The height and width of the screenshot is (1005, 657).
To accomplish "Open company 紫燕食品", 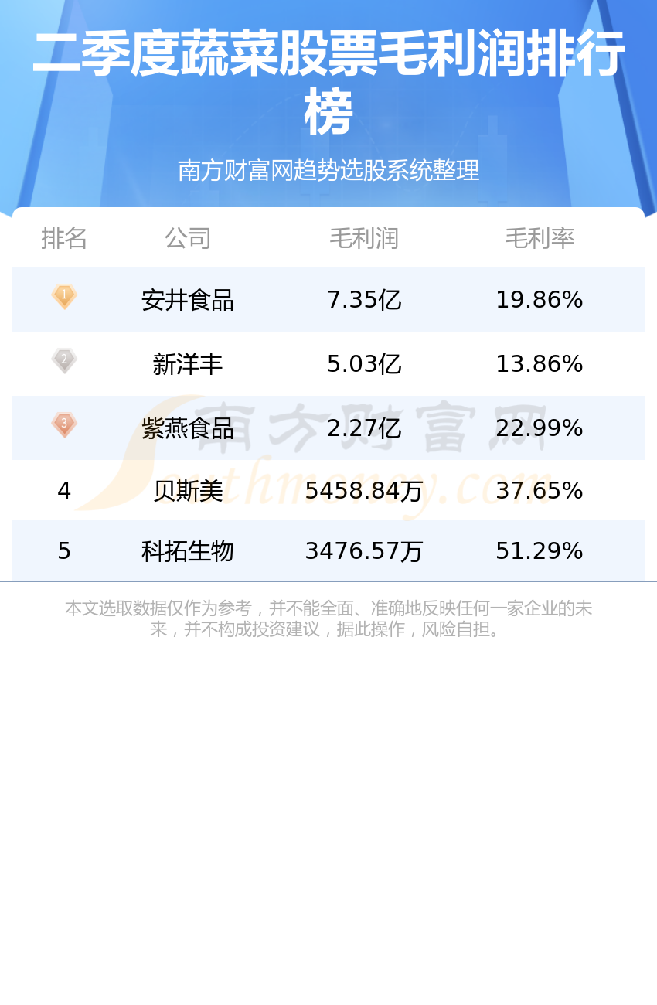I will pos(188,428).
